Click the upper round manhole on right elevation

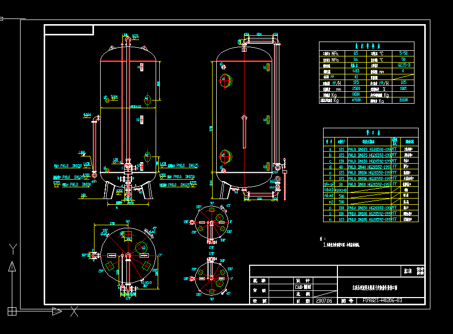(x=225, y=81)
